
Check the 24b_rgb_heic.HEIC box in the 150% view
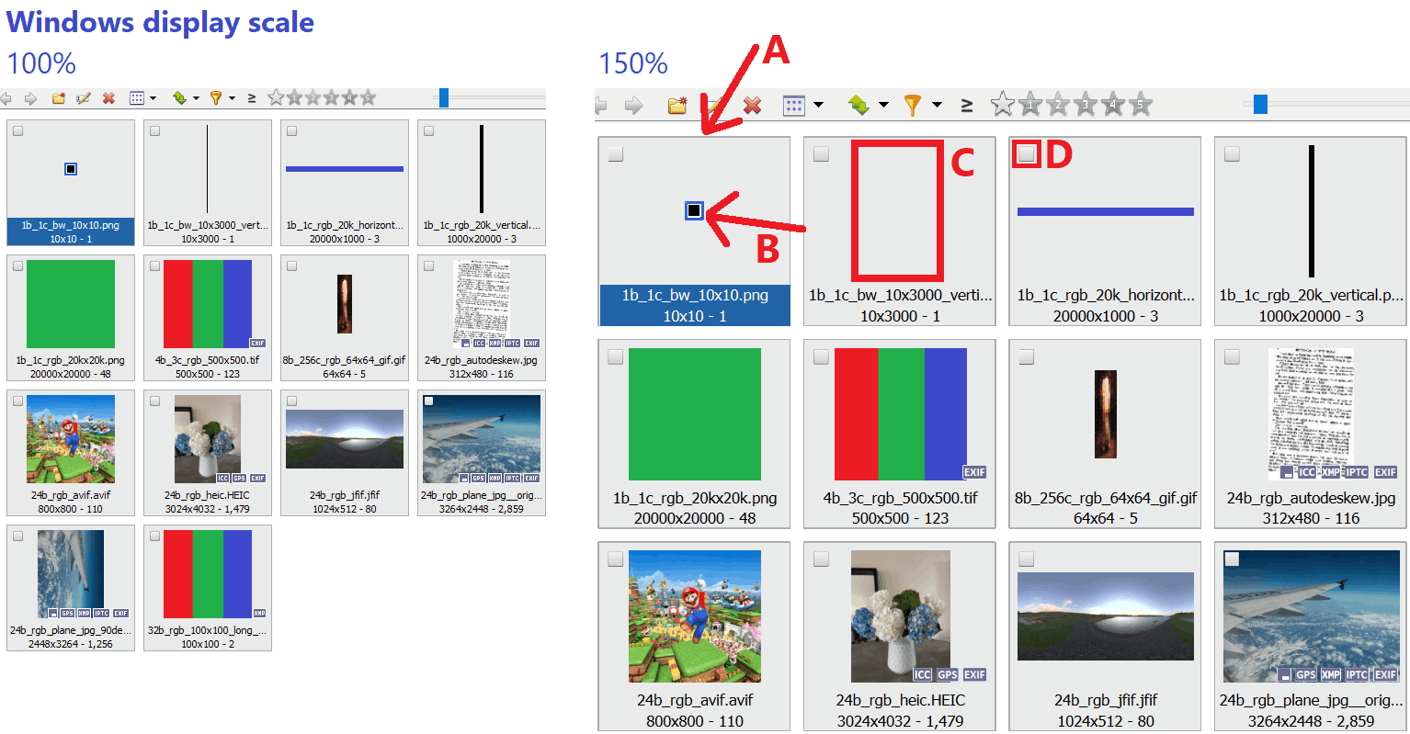821,559
